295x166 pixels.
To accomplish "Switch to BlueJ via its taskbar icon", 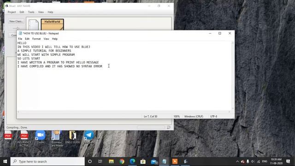I will (x=185, y=161).
